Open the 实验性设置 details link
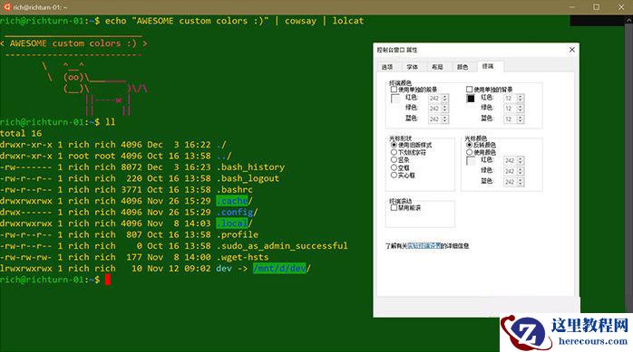The height and width of the screenshot is (352, 633). click(424, 245)
